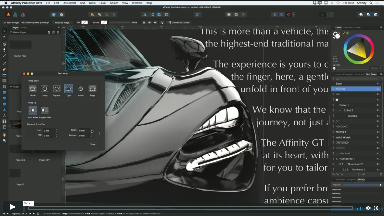This screenshot has width=384, height=216.
Task: Delete master page with trash icon
Action: [x=58, y=32]
